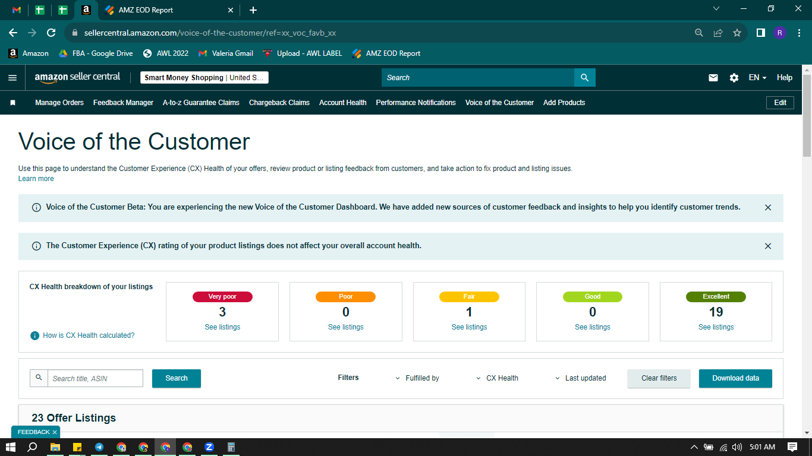Screen dimensions: 812x456
Task: Open Zoom from taskbar
Action: pos(209,447)
